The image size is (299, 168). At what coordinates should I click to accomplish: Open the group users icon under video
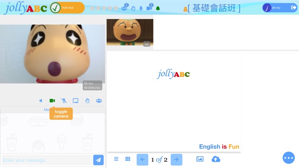tap(99, 101)
